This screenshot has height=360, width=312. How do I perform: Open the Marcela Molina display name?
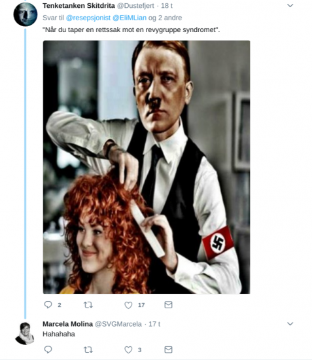(x=67, y=324)
